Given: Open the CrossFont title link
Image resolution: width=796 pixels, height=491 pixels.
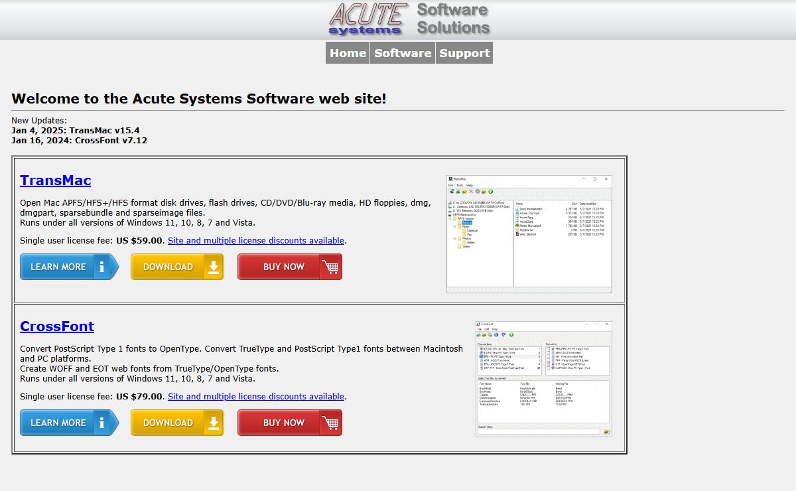Looking at the screenshot, I should (57, 326).
